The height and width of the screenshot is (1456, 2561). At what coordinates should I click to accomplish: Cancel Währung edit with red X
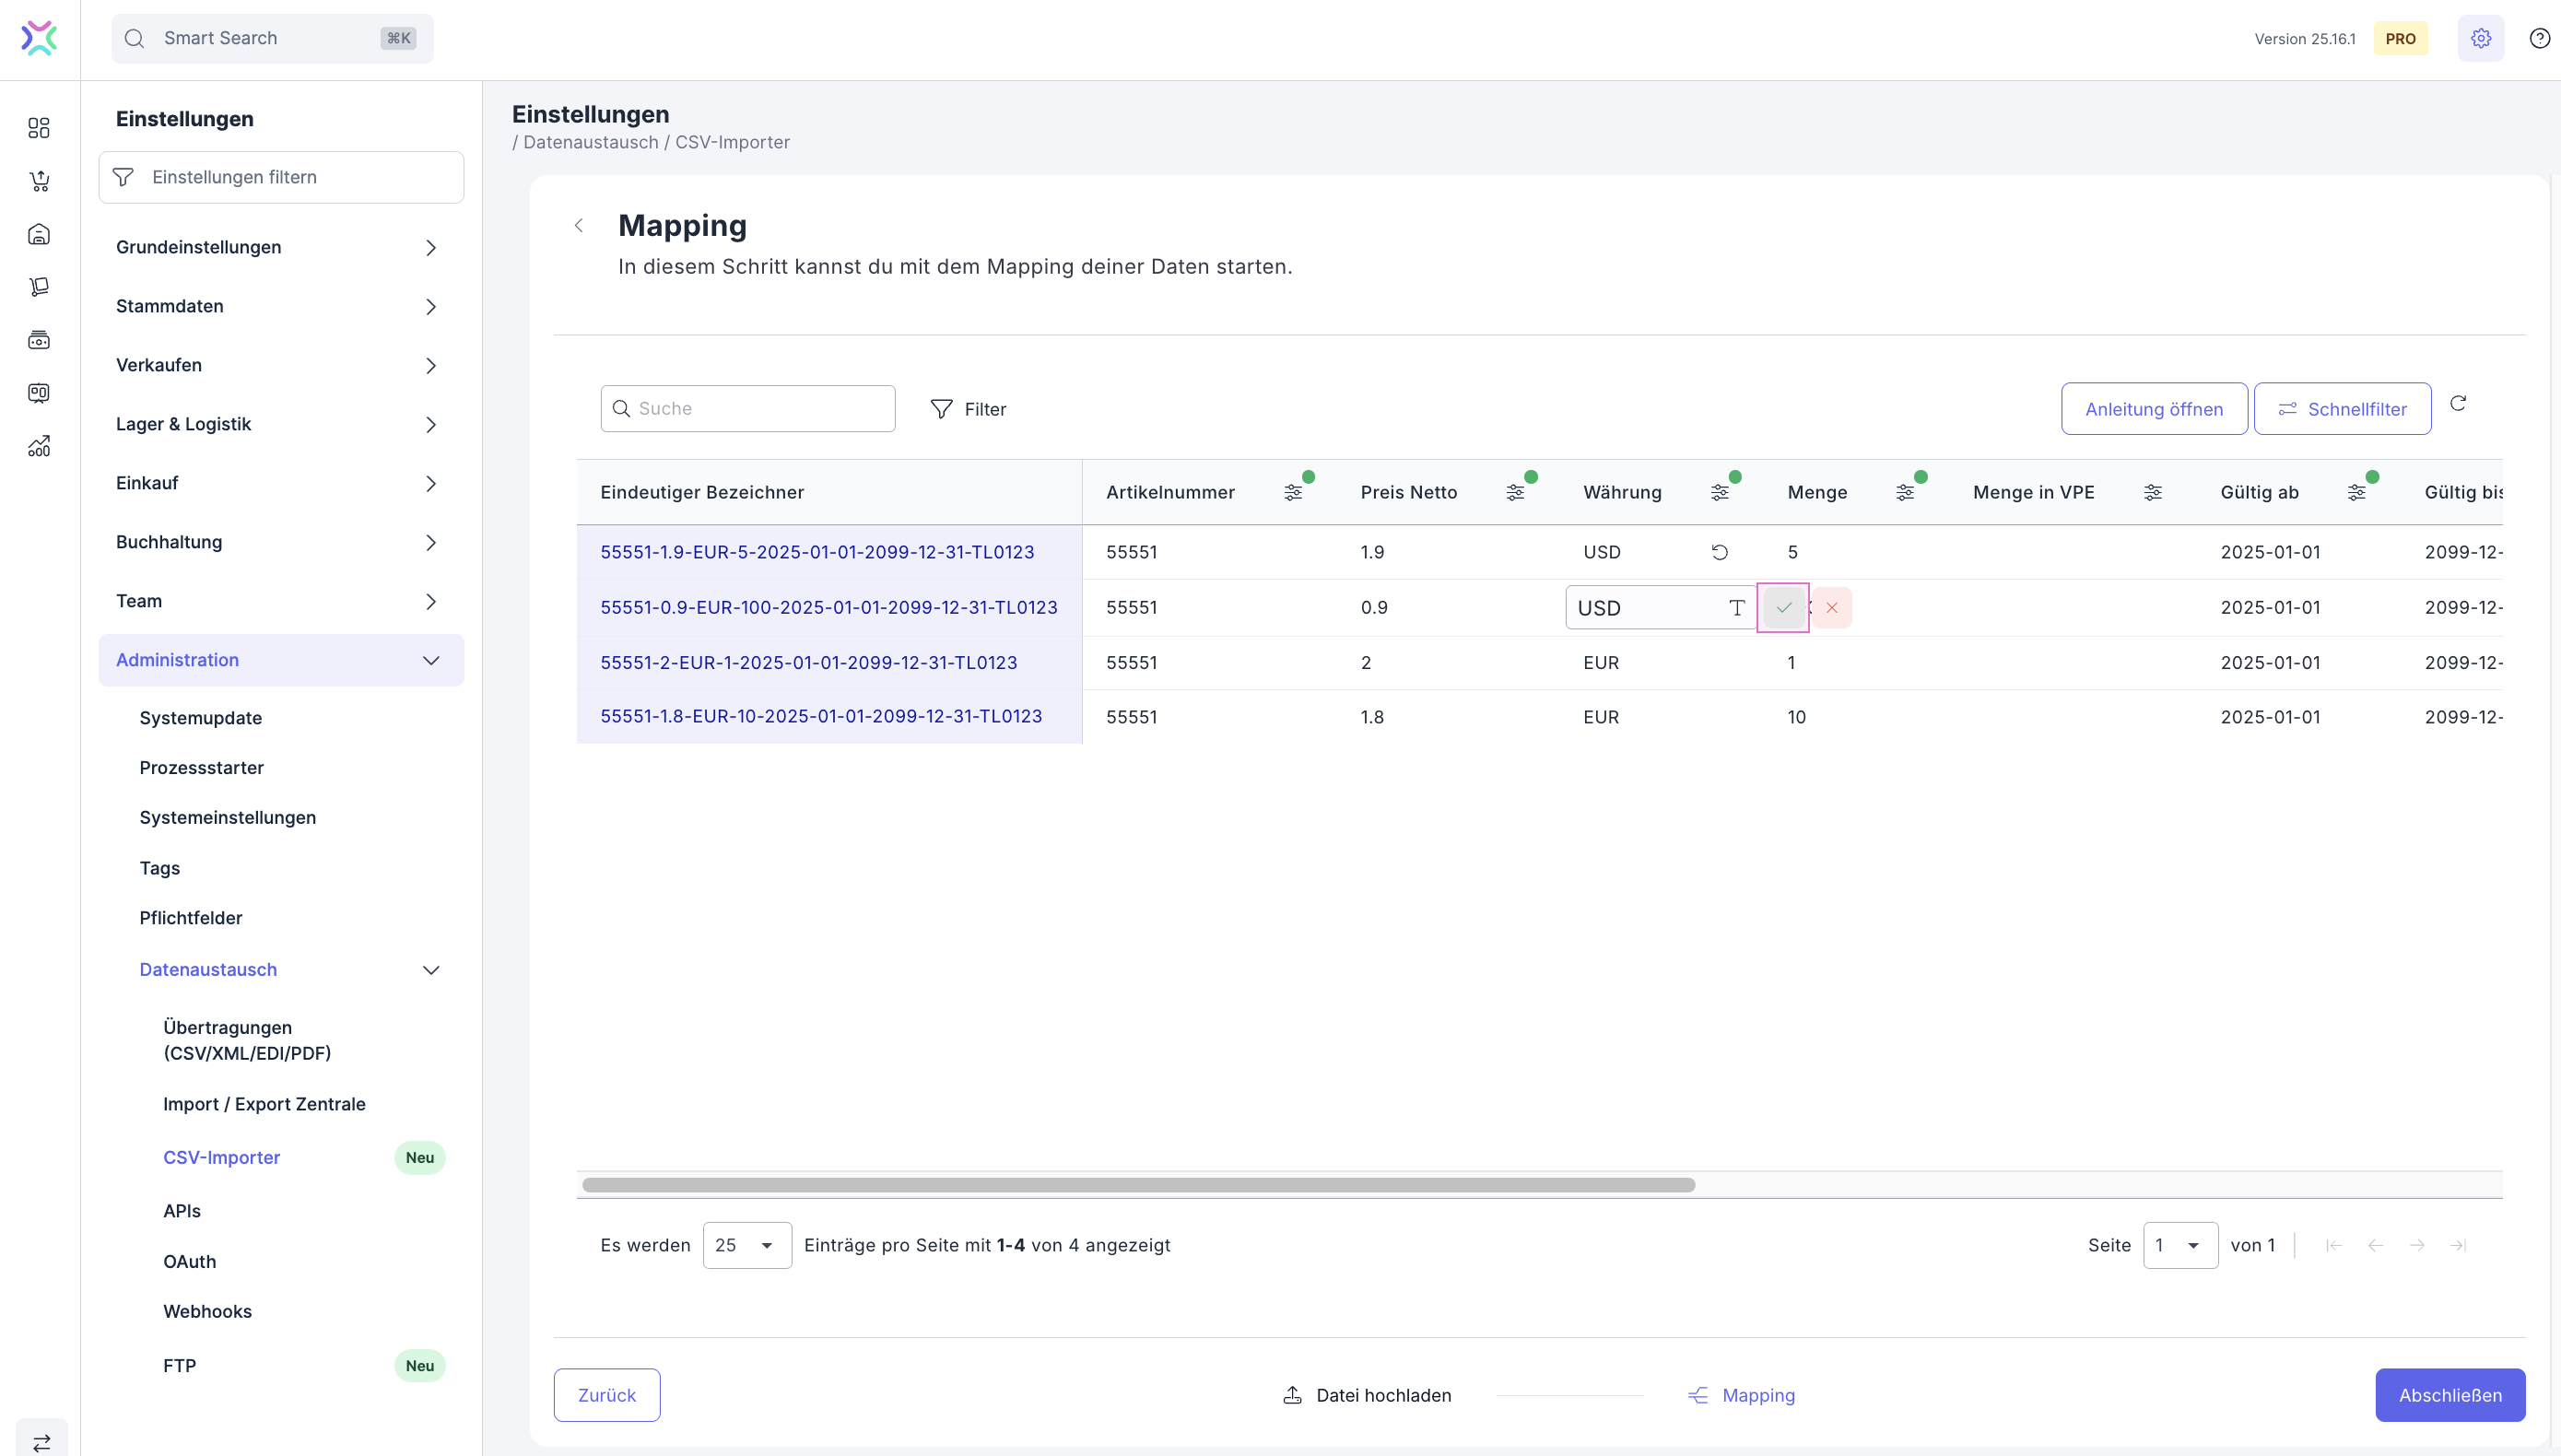(x=1831, y=607)
